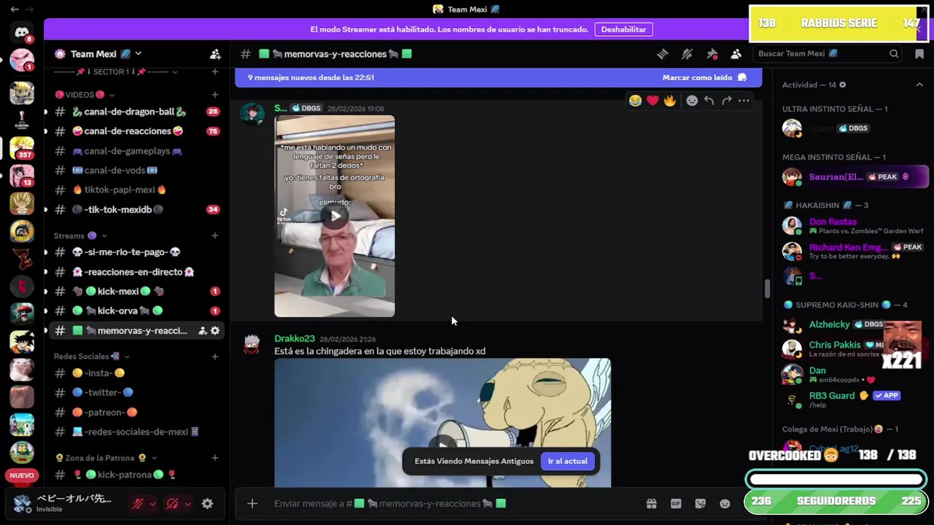Reply to message with arrow icon
This screenshot has height=525, width=934.
[709, 101]
